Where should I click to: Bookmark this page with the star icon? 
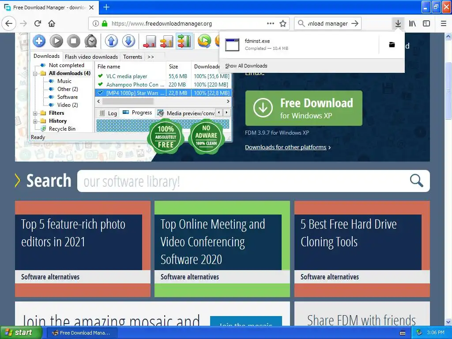point(283,24)
